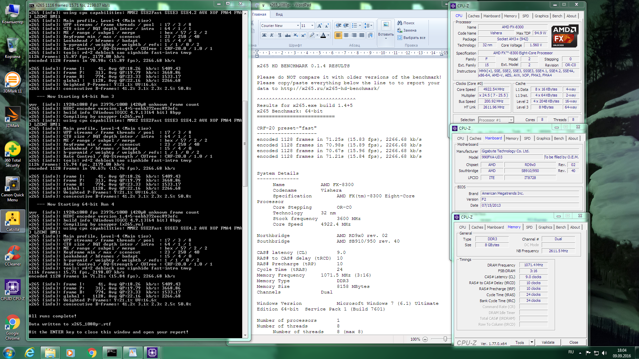Toggle underline formatting in WordPad
Image resolution: width=639 pixels, height=359 pixels.
click(280, 35)
